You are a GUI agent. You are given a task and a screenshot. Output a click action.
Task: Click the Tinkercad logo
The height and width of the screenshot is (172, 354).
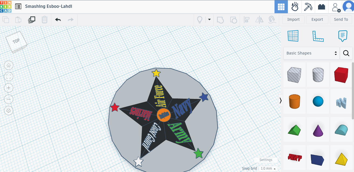(x=6, y=6)
